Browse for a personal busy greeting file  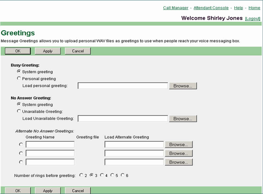click(183, 86)
